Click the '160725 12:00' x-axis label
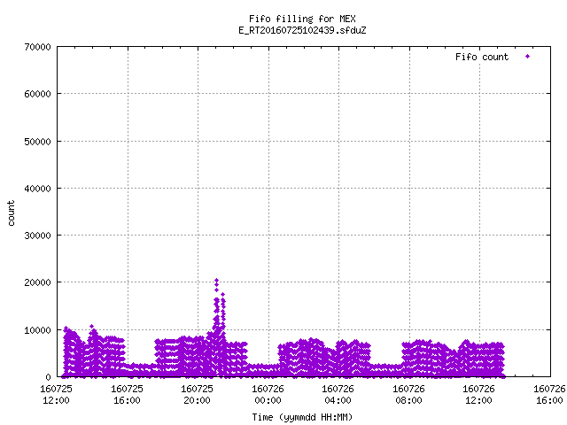Image resolution: width=567 pixels, height=425 pixels. pos(56,395)
